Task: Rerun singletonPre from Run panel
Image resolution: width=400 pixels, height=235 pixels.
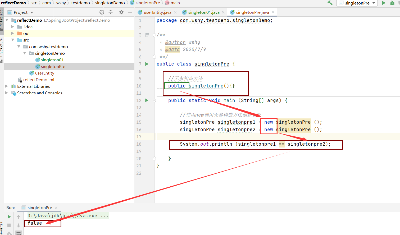Action: pos(9,217)
